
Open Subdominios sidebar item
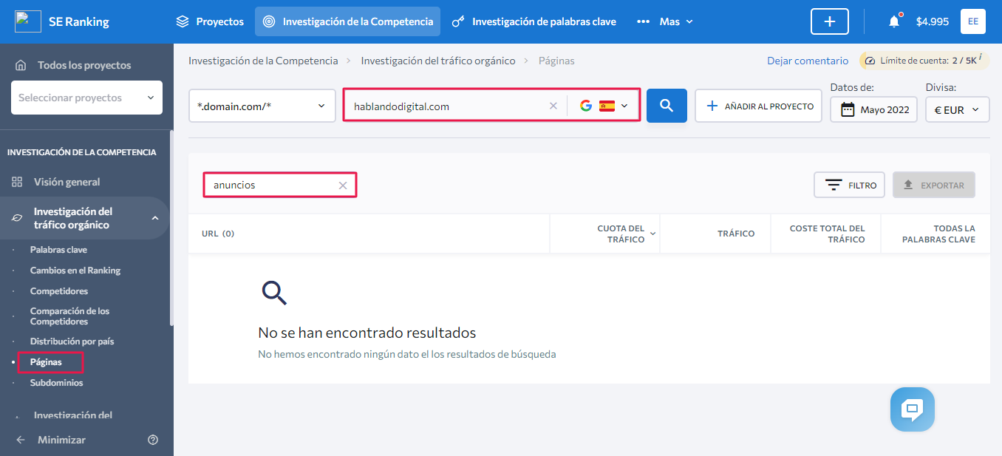56,383
